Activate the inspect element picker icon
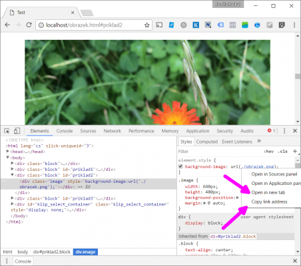Screen dimensions: 301x266 click(x=7, y=131)
